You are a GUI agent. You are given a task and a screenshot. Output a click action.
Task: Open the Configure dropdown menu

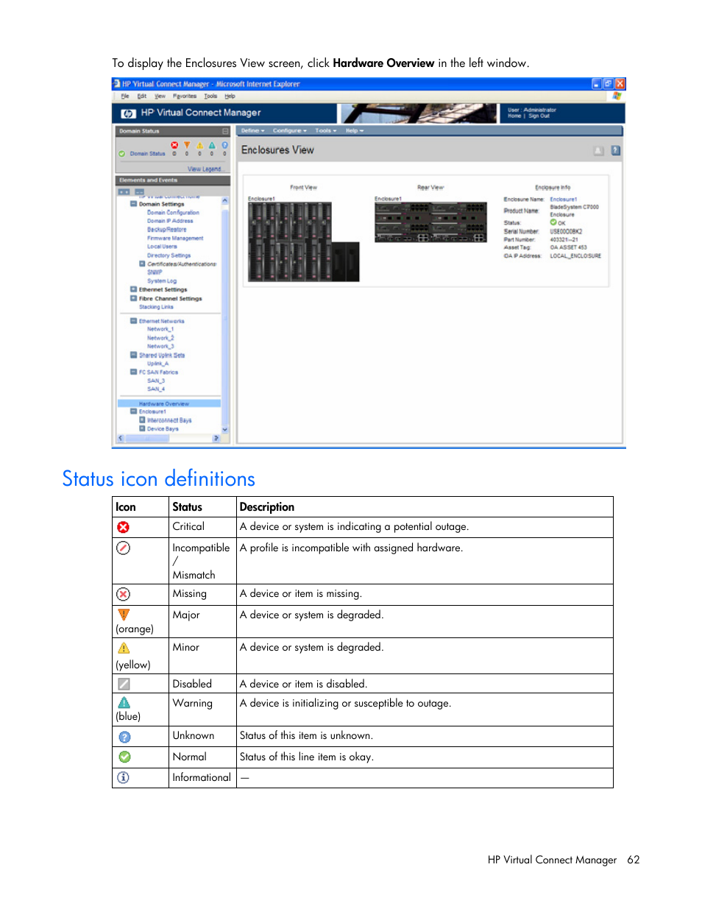pos(289,131)
